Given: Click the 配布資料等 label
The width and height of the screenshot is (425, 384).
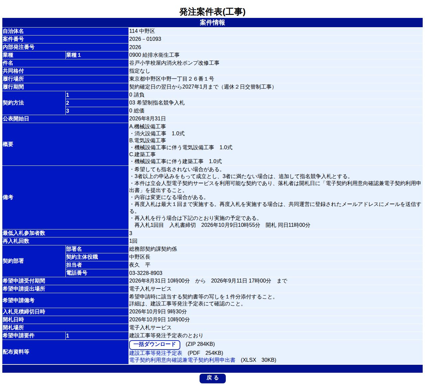Looking at the screenshot, I should (x=16, y=352).
